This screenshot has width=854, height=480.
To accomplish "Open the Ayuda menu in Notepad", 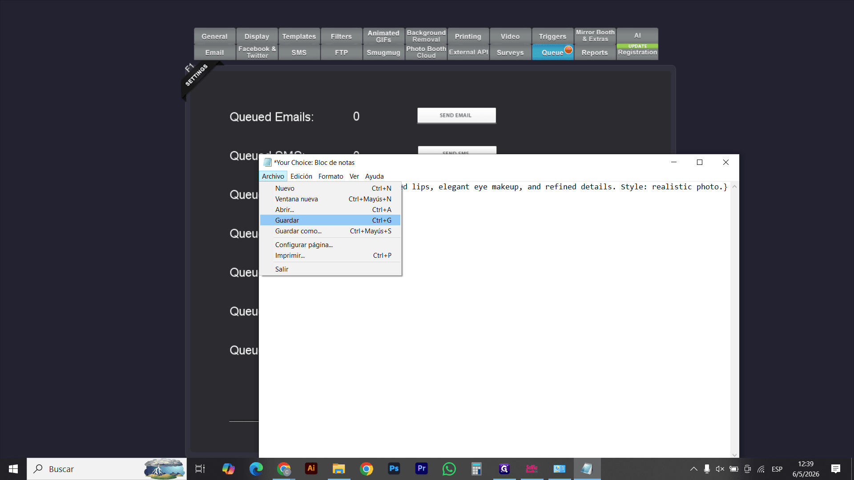I will tap(374, 176).
